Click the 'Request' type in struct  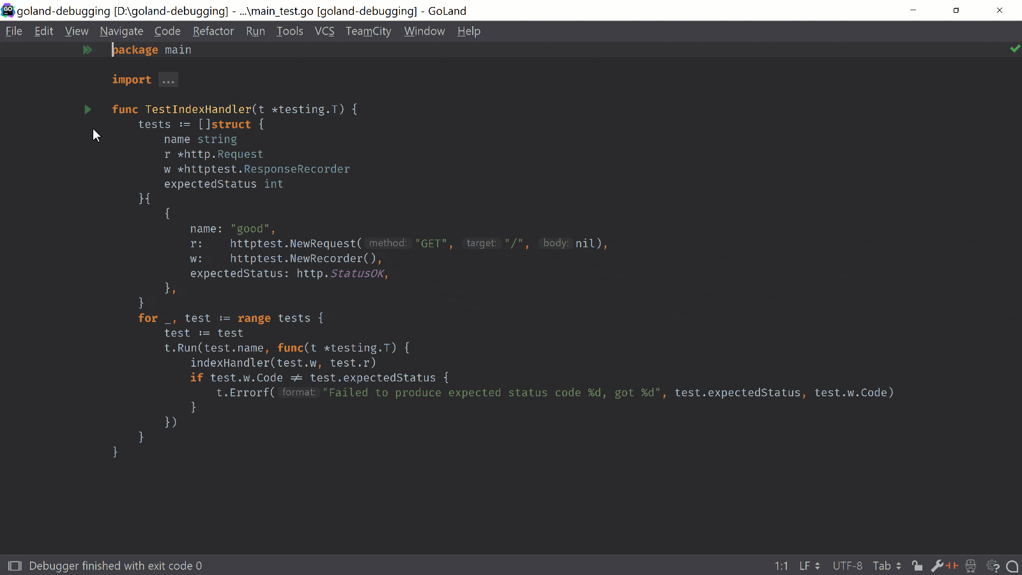coord(240,154)
